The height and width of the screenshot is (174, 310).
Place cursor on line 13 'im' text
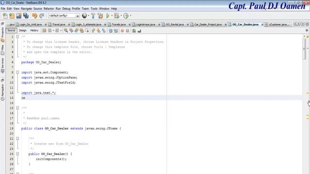pyautogui.click(x=23, y=98)
